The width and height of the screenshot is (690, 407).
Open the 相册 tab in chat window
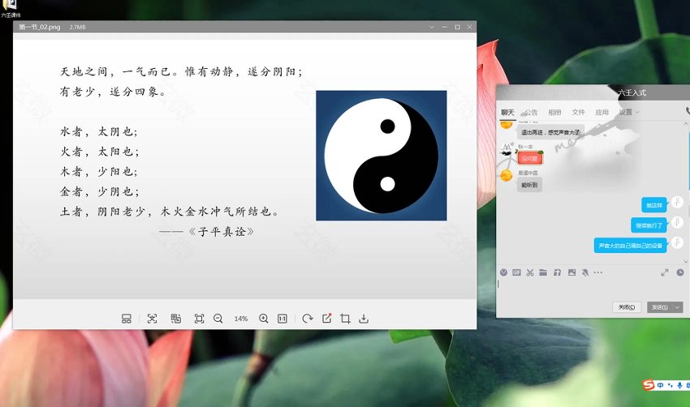[554, 113]
